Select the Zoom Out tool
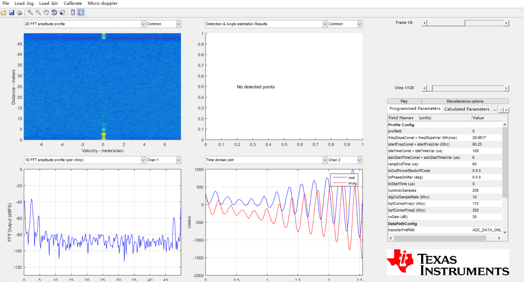 38,12
